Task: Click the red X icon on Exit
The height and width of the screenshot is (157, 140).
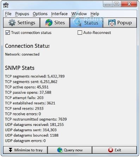Action: (110, 150)
